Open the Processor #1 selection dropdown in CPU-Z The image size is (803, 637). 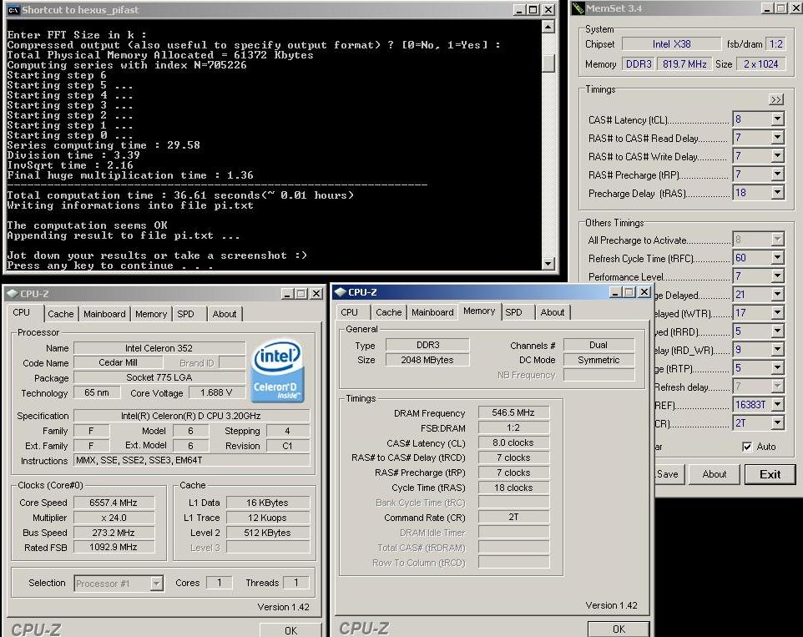point(157,584)
